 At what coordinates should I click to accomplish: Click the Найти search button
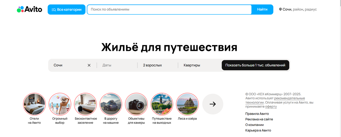(262, 9)
